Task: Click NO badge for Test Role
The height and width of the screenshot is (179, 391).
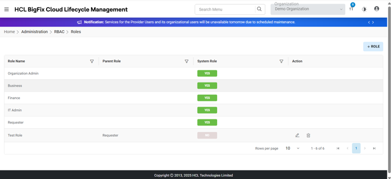Action: tap(207, 135)
